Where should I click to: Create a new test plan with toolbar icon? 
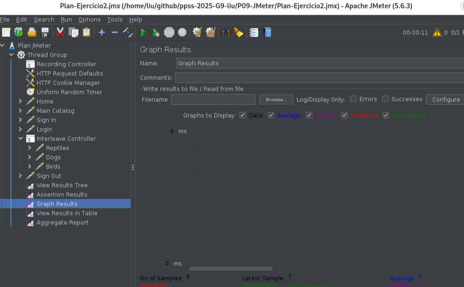tap(6, 32)
